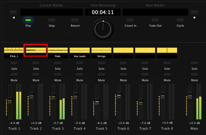Go to next marker with right arrow
The height and width of the screenshot is (135, 206).
point(194,17)
